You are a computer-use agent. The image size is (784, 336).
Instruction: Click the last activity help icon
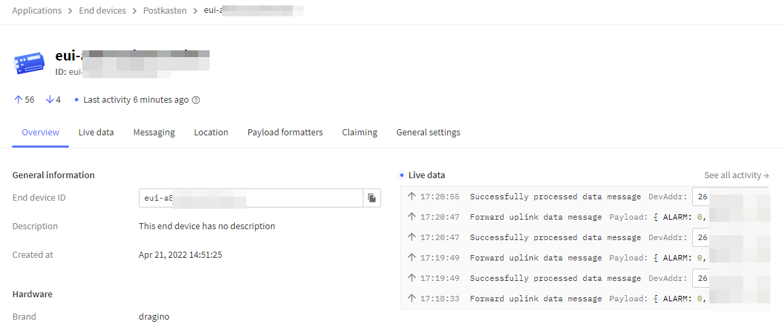[x=196, y=100]
